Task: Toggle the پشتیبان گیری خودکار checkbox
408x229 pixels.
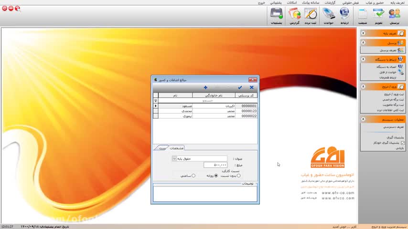Action: [x=402, y=143]
